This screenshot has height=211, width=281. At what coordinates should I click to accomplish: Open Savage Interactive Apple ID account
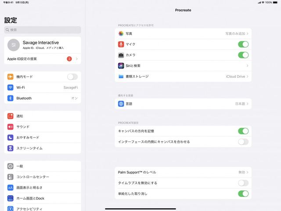[x=43, y=45]
